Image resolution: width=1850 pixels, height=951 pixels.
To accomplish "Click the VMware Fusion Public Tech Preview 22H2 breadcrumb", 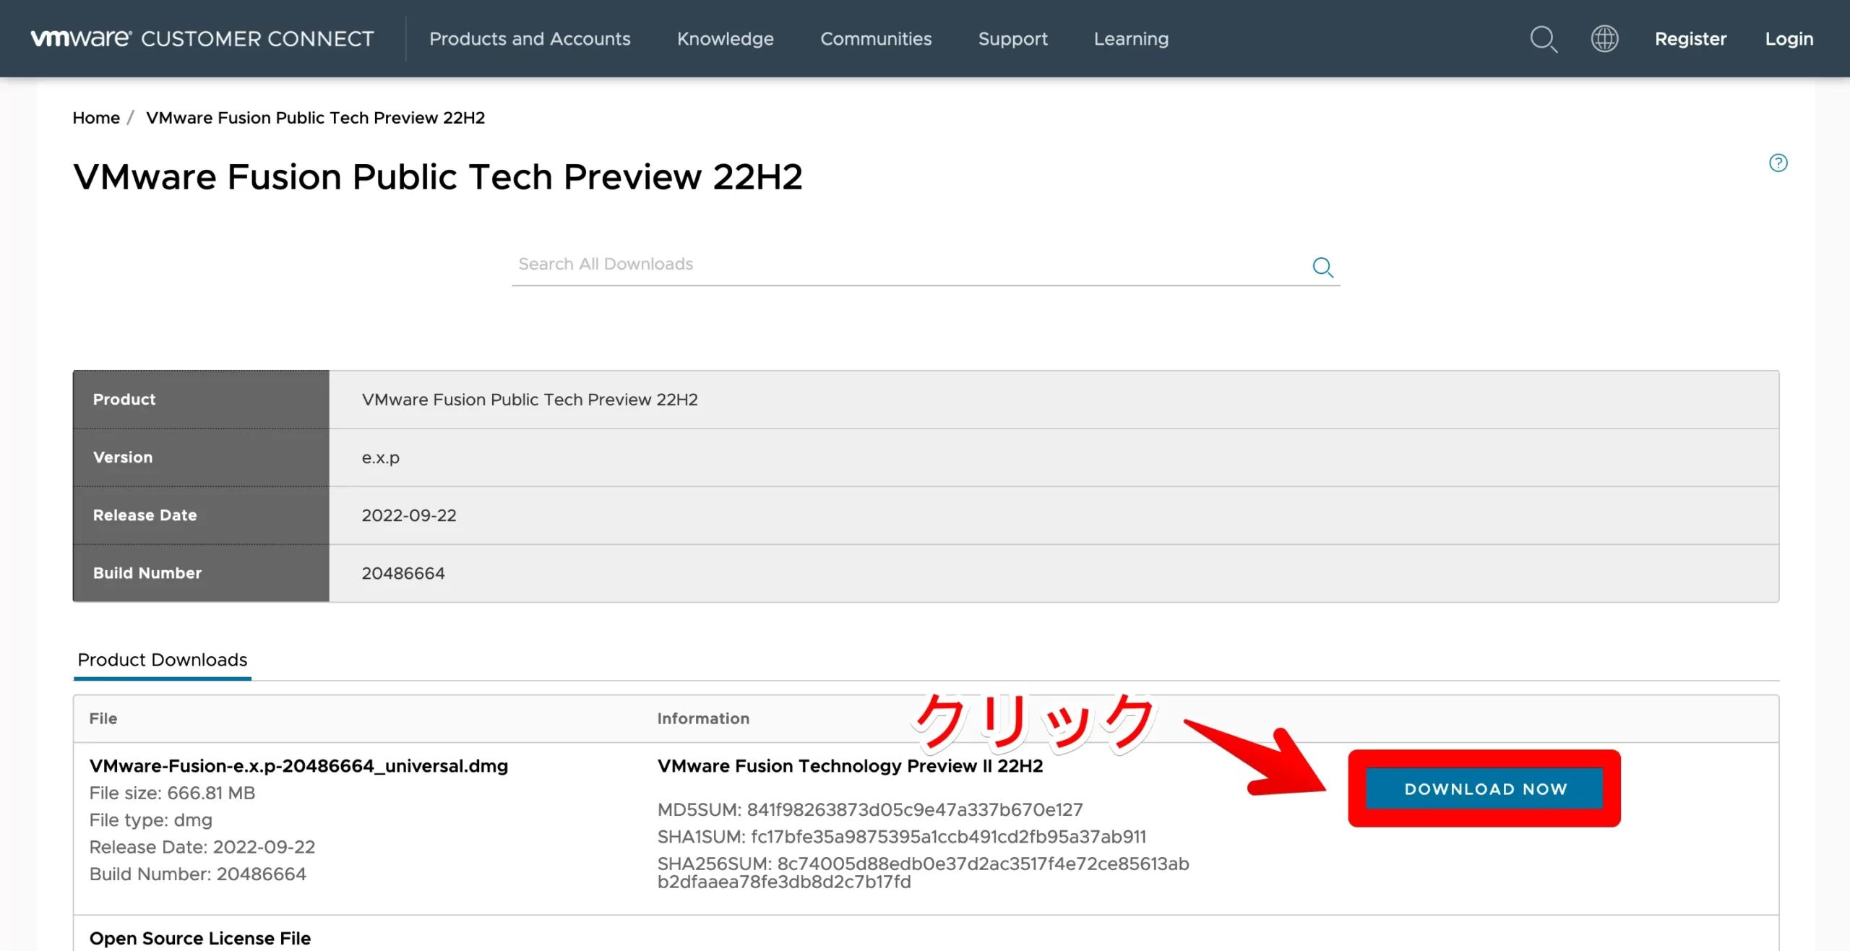I will [315, 117].
